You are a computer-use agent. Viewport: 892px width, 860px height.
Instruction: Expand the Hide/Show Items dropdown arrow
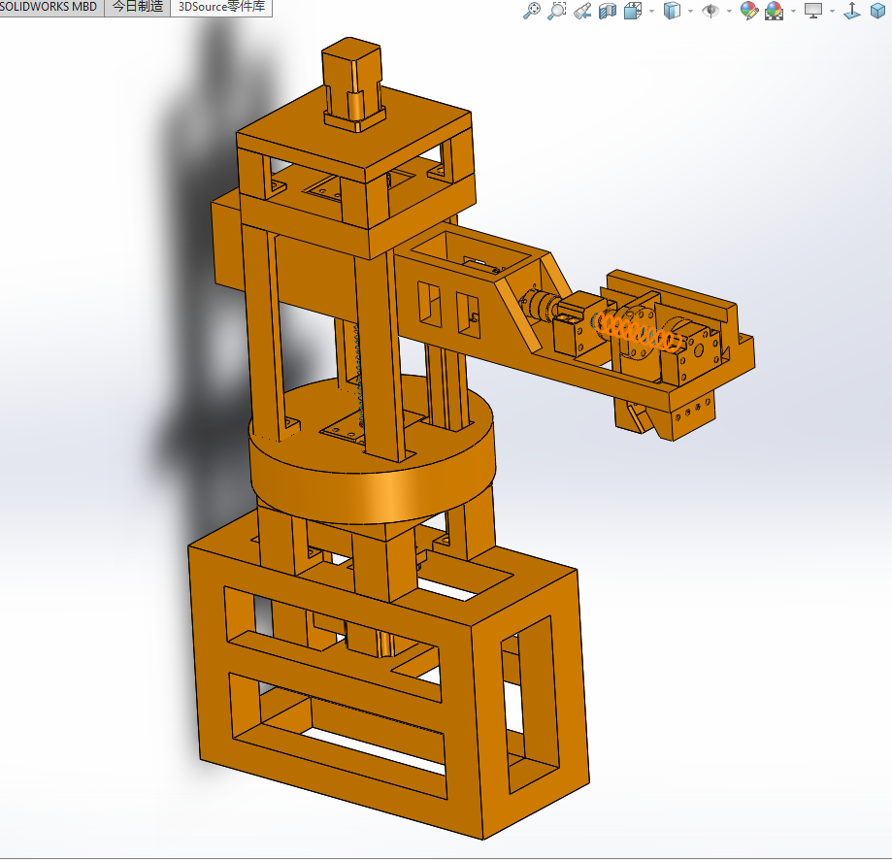(x=729, y=12)
